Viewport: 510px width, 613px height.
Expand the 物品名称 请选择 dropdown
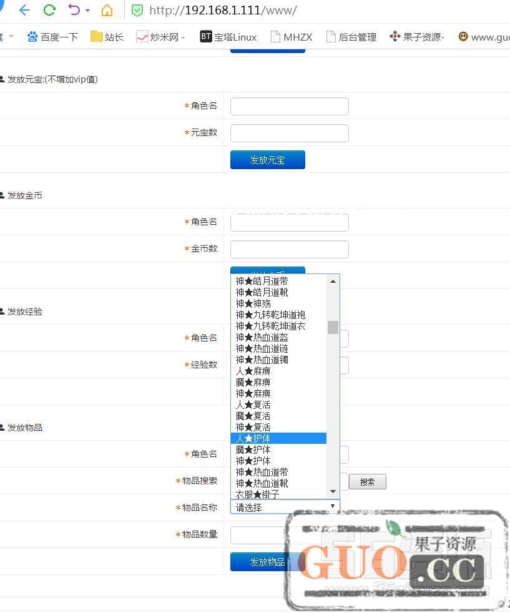tap(285, 507)
